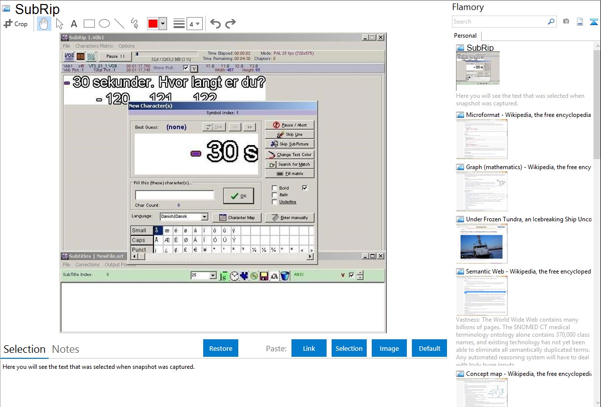Click the Pause / Abort button

(x=290, y=125)
